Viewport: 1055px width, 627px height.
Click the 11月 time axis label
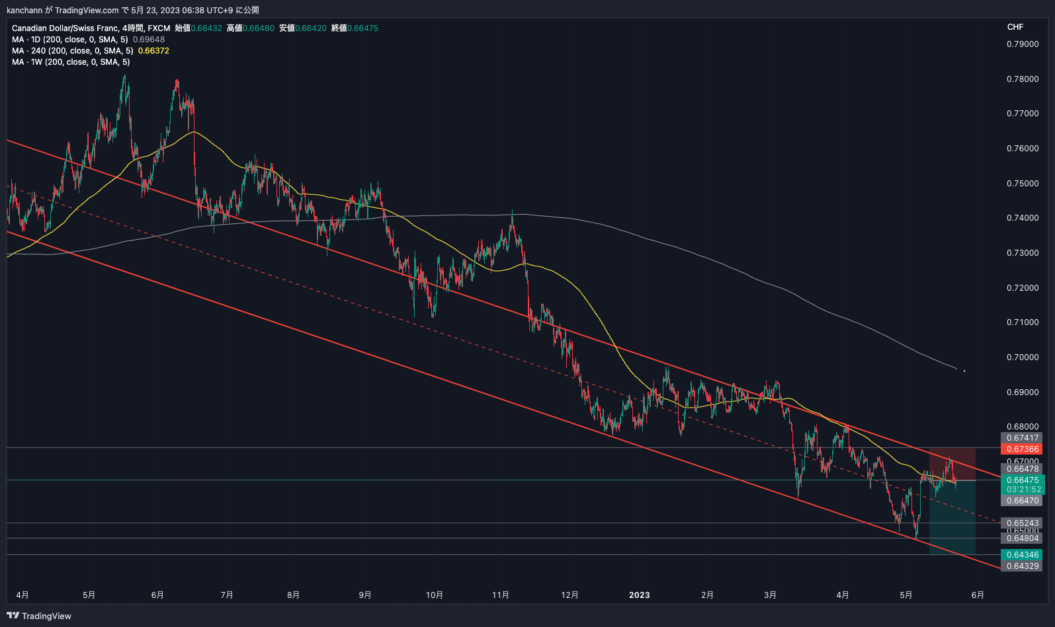click(501, 595)
